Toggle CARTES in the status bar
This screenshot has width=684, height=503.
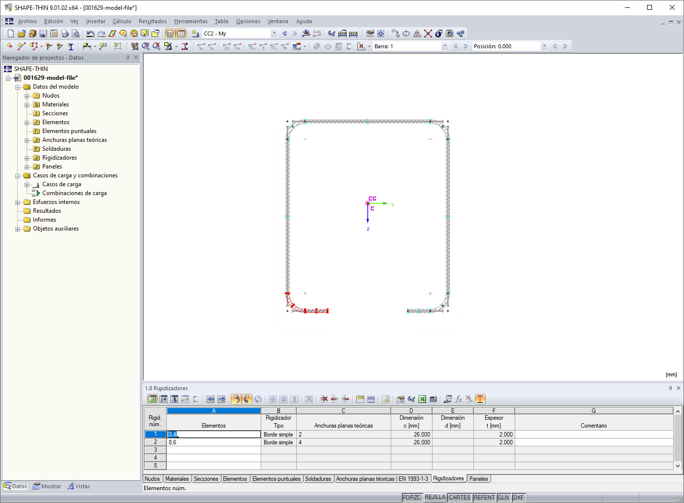click(x=460, y=498)
